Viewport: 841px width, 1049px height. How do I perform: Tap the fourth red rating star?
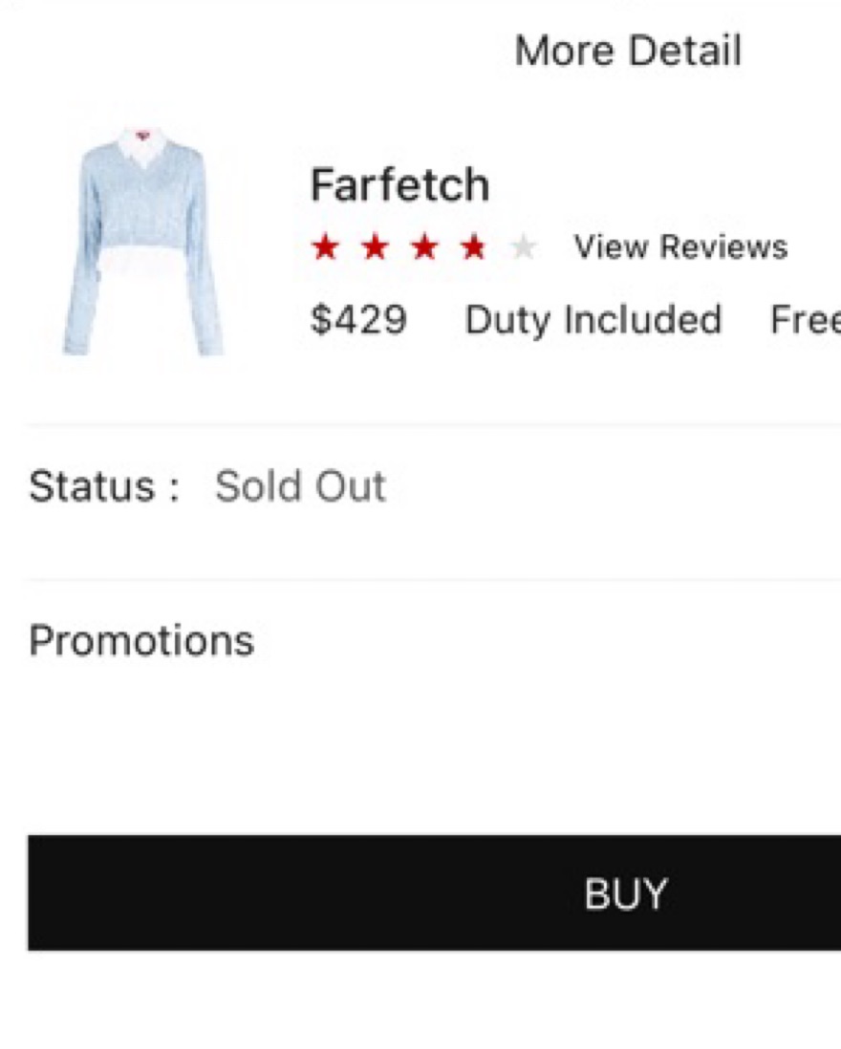tap(473, 248)
